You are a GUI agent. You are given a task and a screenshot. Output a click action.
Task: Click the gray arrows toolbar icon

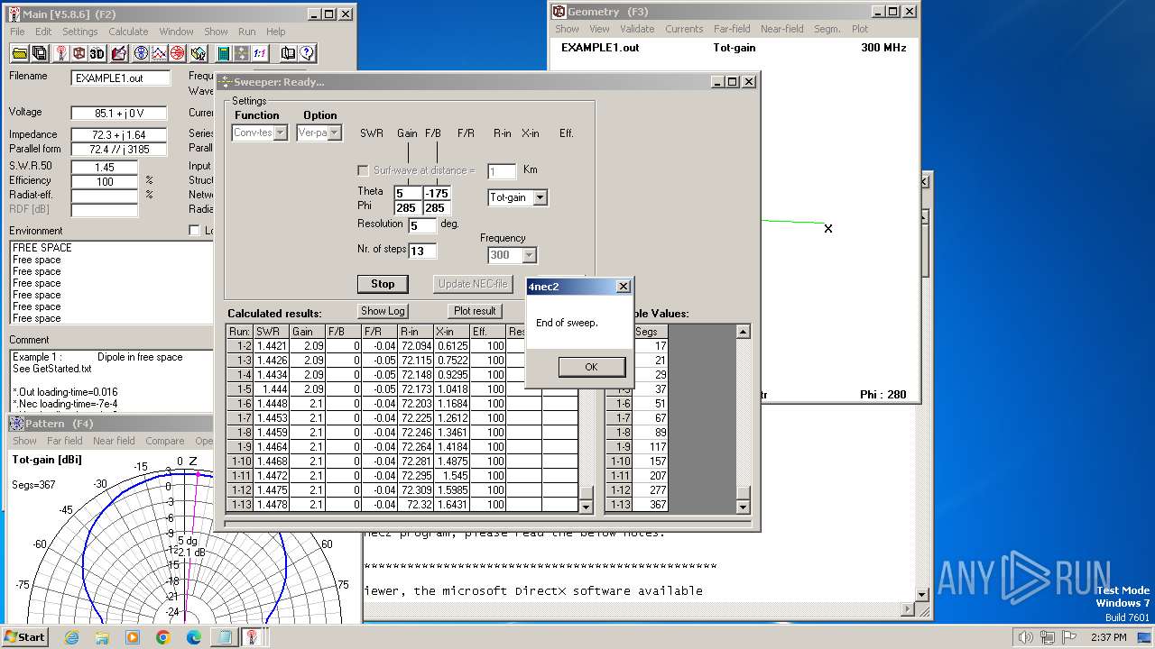[x=241, y=53]
